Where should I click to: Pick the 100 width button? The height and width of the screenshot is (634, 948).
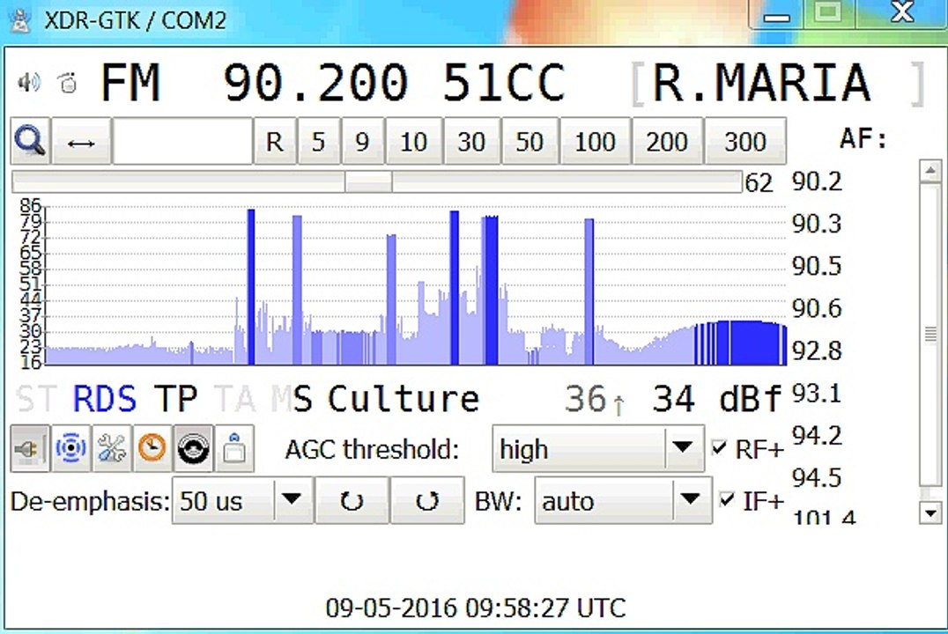[x=596, y=142]
